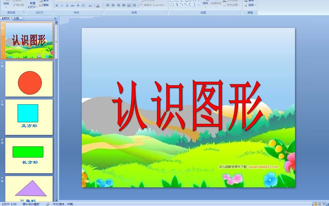This screenshot has width=329, height=206.
Task: Open the Select (选择) dropdown
Action: (250, 5)
